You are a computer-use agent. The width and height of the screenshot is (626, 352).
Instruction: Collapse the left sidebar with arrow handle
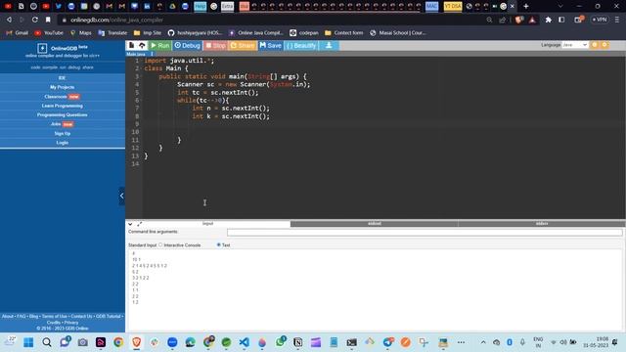tap(121, 196)
